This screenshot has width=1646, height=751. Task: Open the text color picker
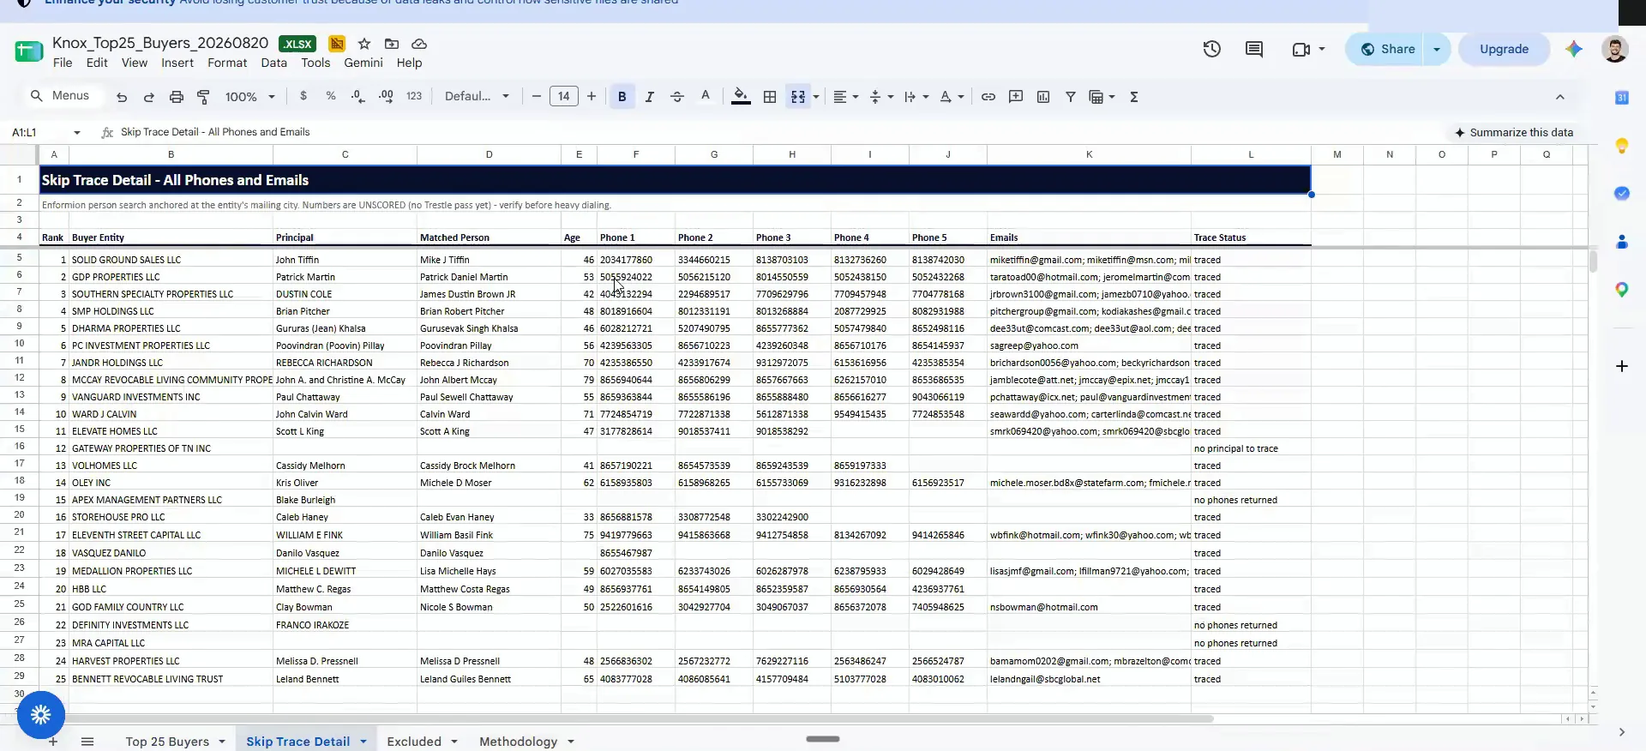(706, 97)
